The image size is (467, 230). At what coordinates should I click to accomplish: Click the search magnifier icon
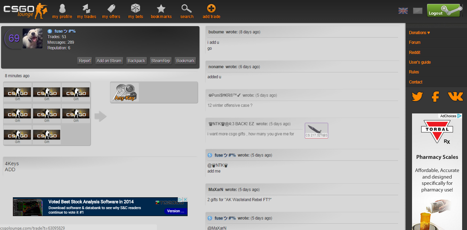(187, 9)
